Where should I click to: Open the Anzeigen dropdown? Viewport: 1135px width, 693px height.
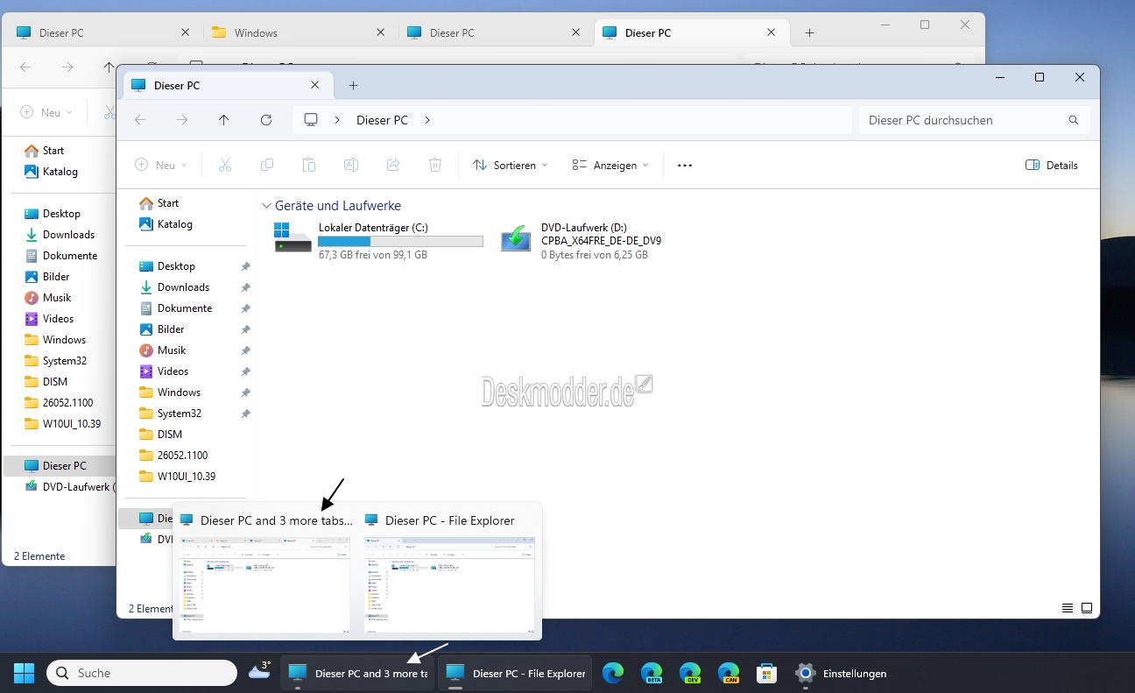tap(610, 165)
